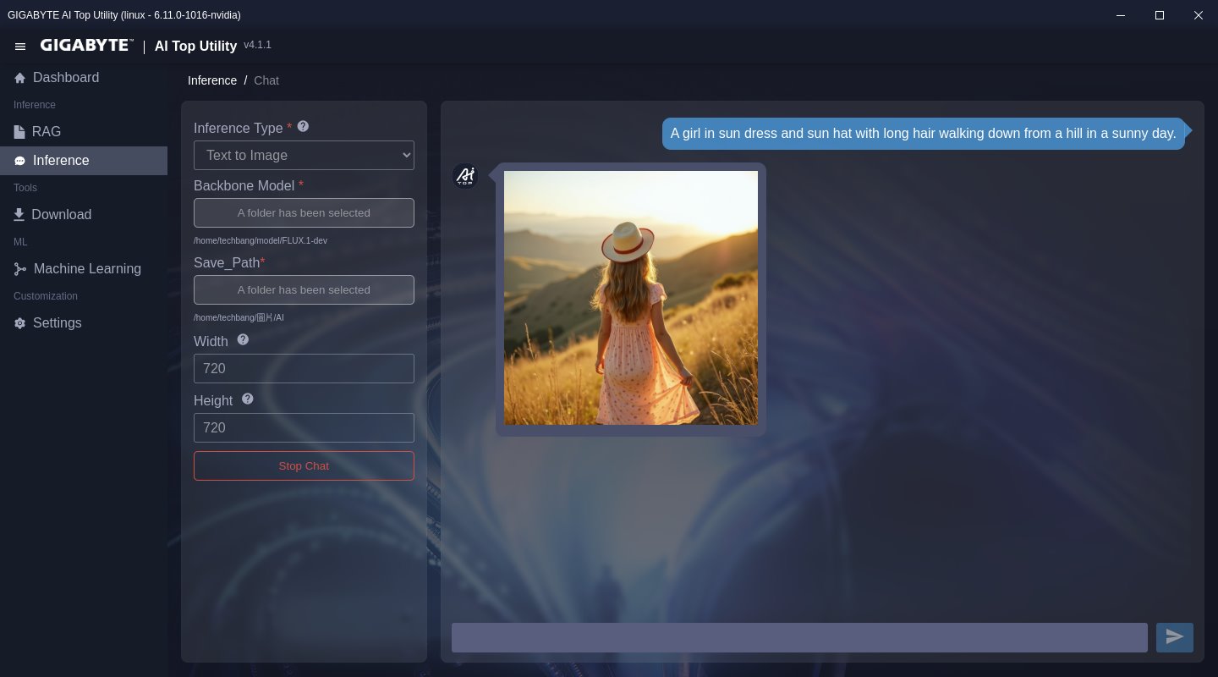Expand the Inference Type dropdown
Viewport: 1218px width, 677px height.
[304, 155]
